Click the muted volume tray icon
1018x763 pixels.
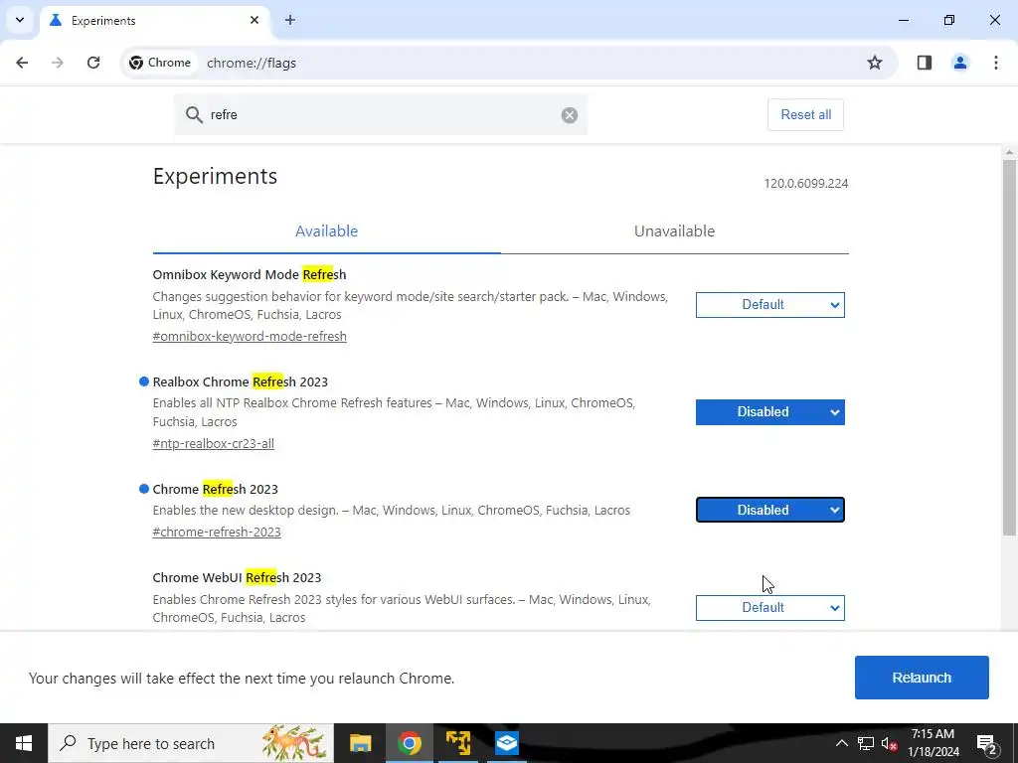click(889, 743)
